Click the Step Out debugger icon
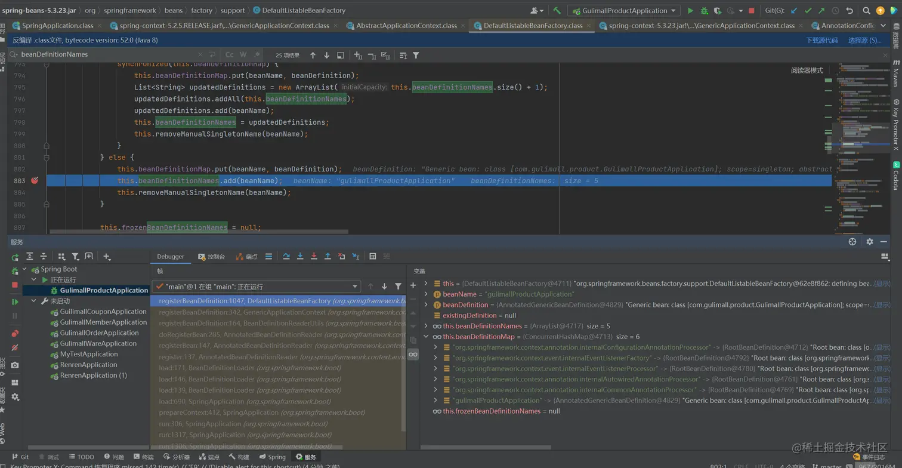The width and height of the screenshot is (902, 468). 328,257
